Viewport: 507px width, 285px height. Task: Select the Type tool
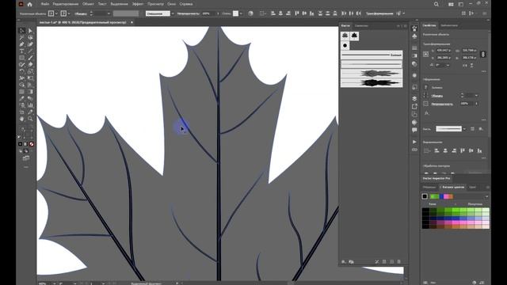[21, 51]
